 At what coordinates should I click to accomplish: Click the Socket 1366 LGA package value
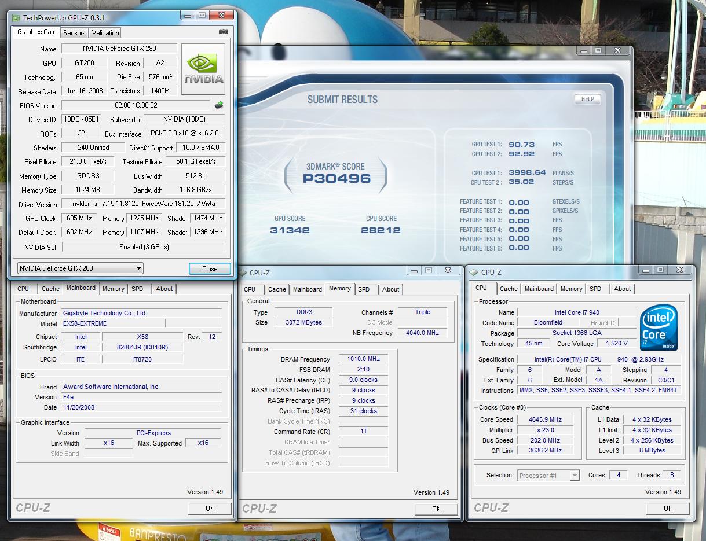[576, 333]
